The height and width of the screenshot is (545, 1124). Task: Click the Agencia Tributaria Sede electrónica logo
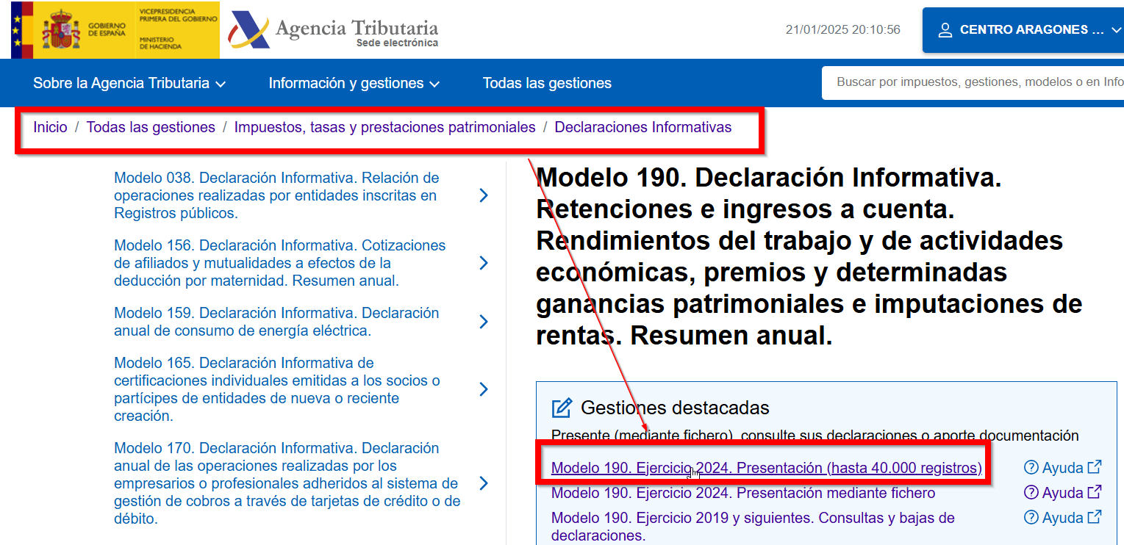click(334, 30)
